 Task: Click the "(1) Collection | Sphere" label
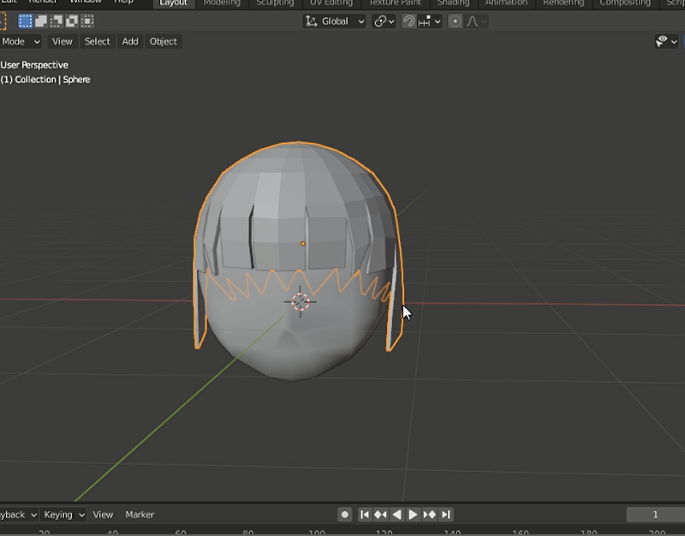pos(45,80)
